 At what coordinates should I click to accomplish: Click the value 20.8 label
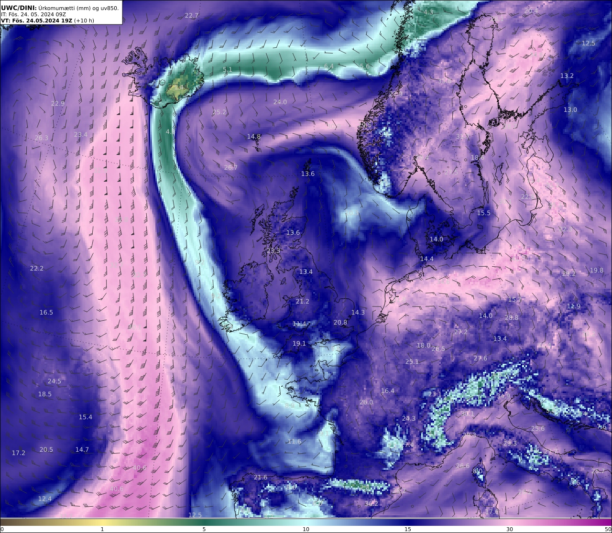tap(340, 322)
